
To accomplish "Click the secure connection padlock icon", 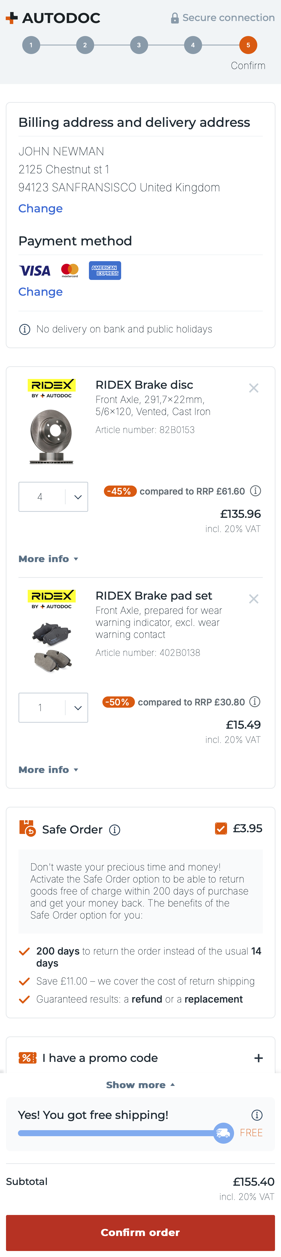I will [x=174, y=18].
